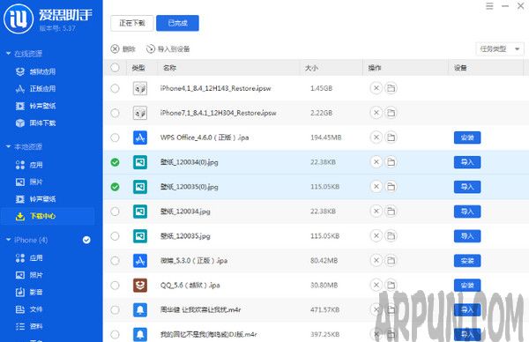Import 壁纸_120035(0).jpg with 导入 button
Image resolution: width=529 pixels, height=342 pixels.
(x=467, y=187)
